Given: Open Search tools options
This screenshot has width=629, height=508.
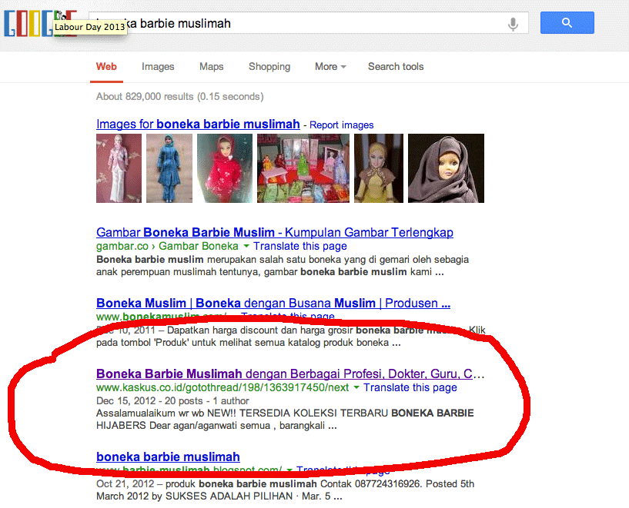Looking at the screenshot, I should tap(396, 66).
